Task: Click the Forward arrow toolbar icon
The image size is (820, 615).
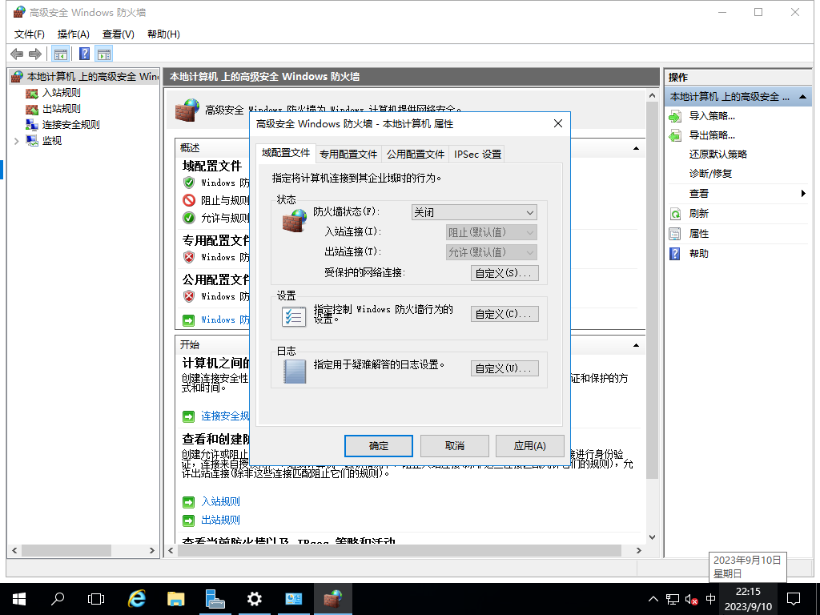Action: 35,54
